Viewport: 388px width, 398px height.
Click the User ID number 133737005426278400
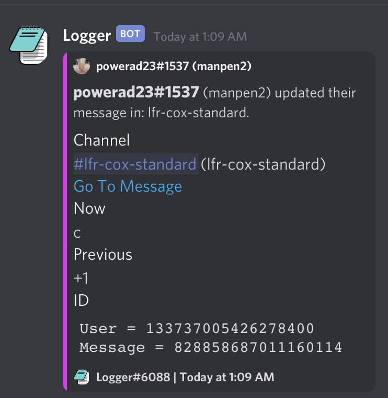pyautogui.click(x=230, y=328)
